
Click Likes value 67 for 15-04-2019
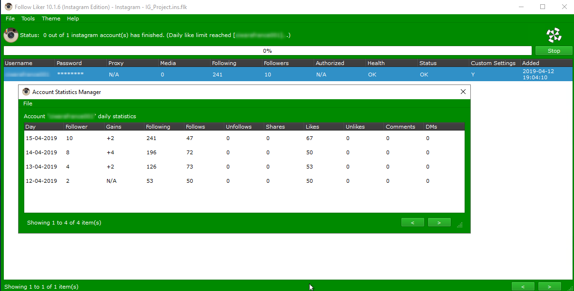310,138
